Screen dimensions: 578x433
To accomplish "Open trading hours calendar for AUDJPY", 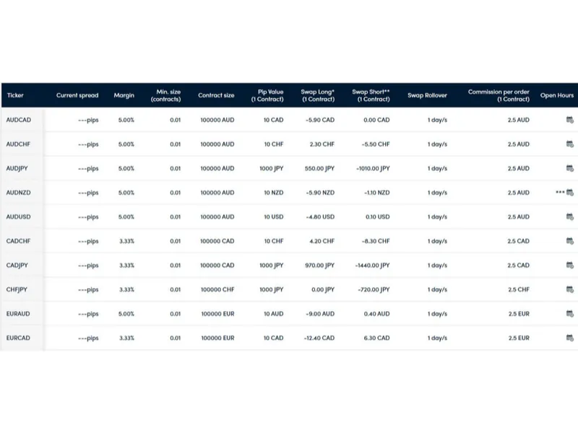I will (x=570, y=168).
